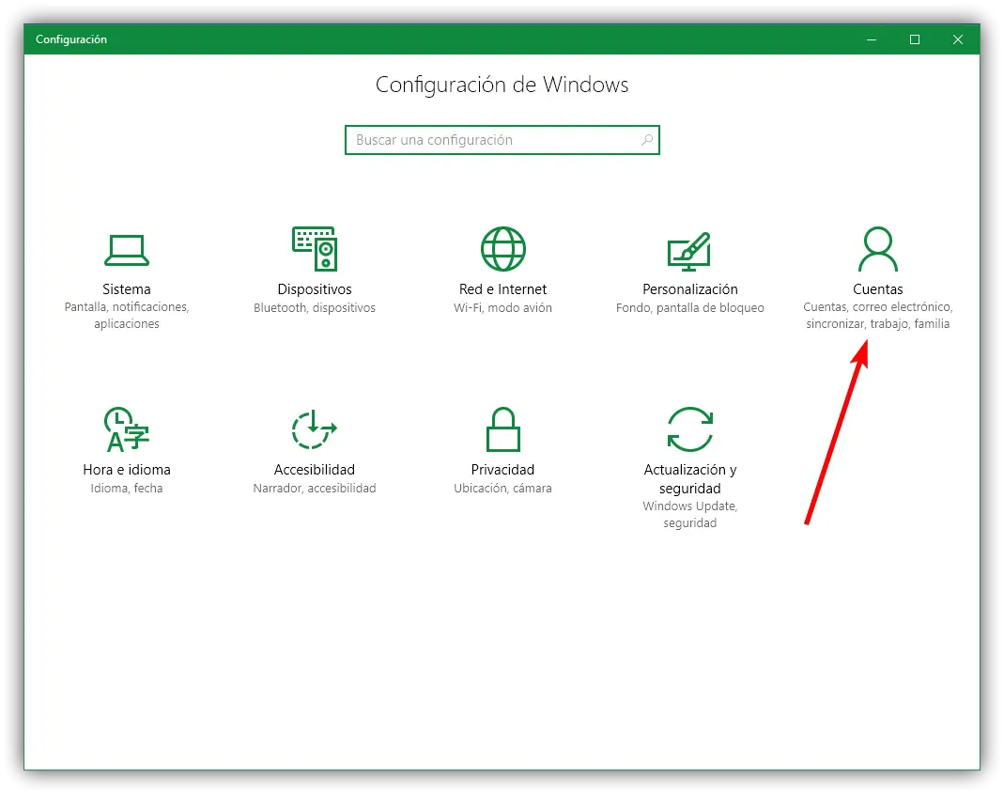This screenshot has height=794, width=1004.
Task: Focus the Buscar una configuración field
Action: pyautogui.click(x=502, y=140)
